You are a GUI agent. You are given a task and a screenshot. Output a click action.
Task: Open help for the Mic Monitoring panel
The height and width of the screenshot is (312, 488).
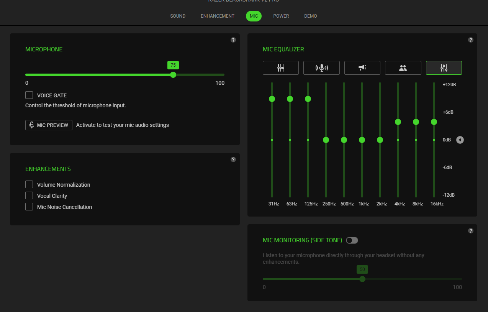471,231
